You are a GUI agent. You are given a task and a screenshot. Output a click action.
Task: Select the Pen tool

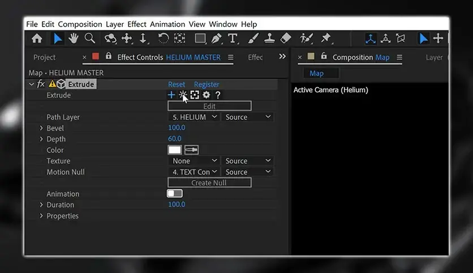[216, 38]
